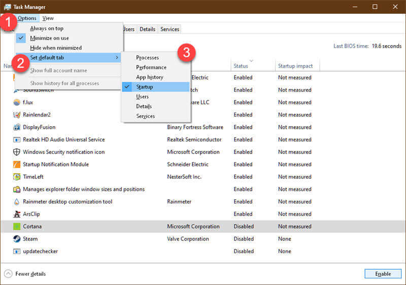Screen dimensions: 406x285
Task: Click the Cortana startup icon
Action: point(17,227)
